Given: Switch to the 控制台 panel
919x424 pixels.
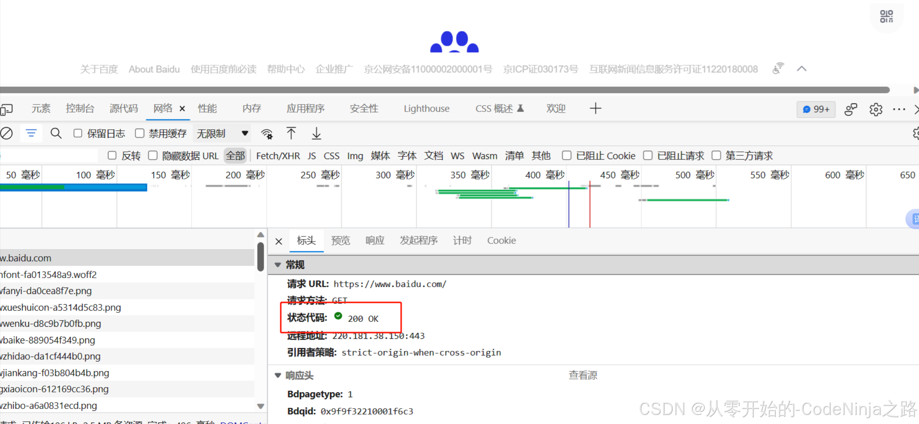Looking at the screenshot, I should pyautogui.click(x=80, y=109).
